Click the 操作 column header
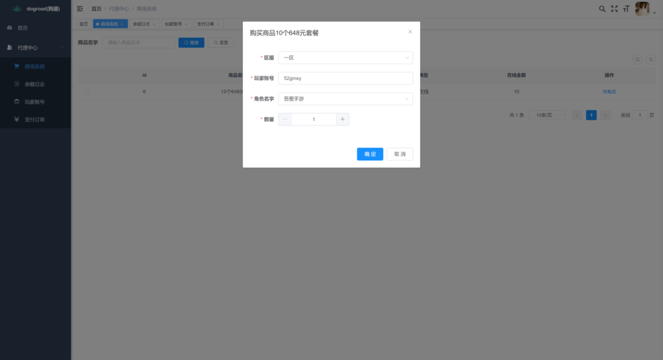Viewport: 663px width, 360px height. (x=609, y=75)
